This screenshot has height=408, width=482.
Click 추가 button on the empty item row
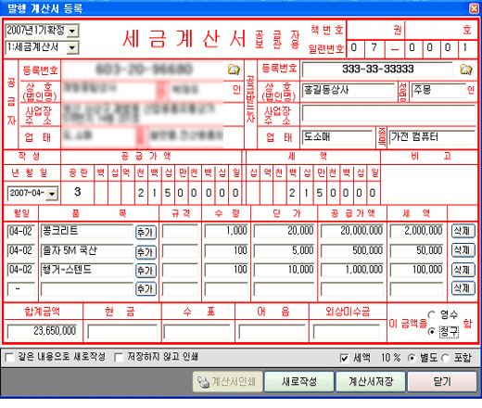click(146, 289)
